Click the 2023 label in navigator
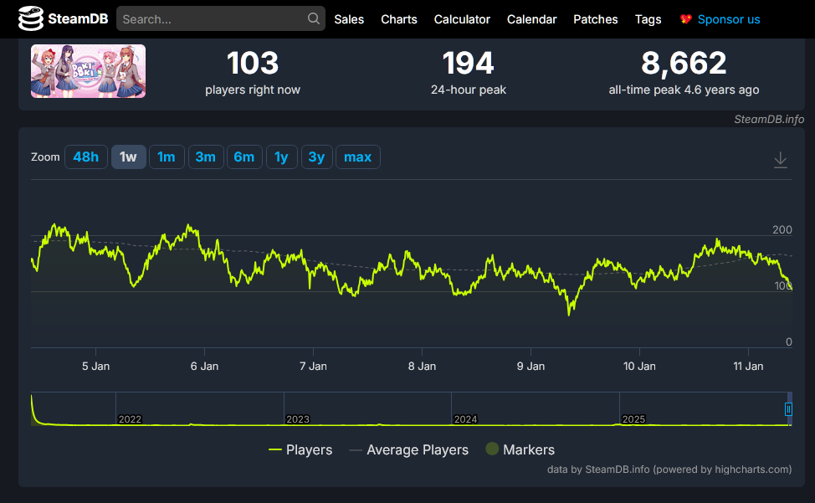 coord(297,418)
